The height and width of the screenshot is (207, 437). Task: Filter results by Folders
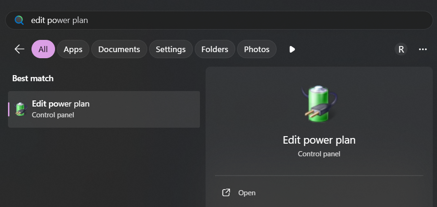(x=215, y=49)
